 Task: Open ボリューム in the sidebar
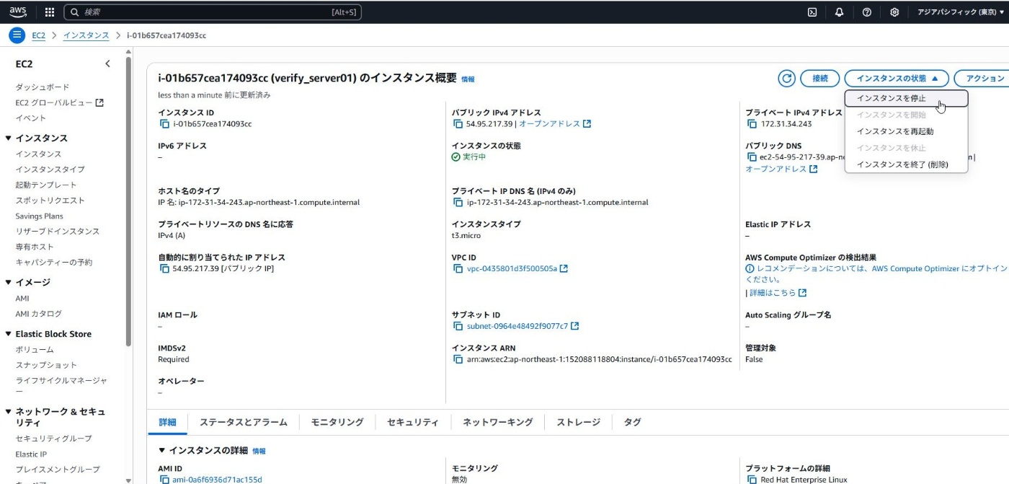(x=35, y=350)
